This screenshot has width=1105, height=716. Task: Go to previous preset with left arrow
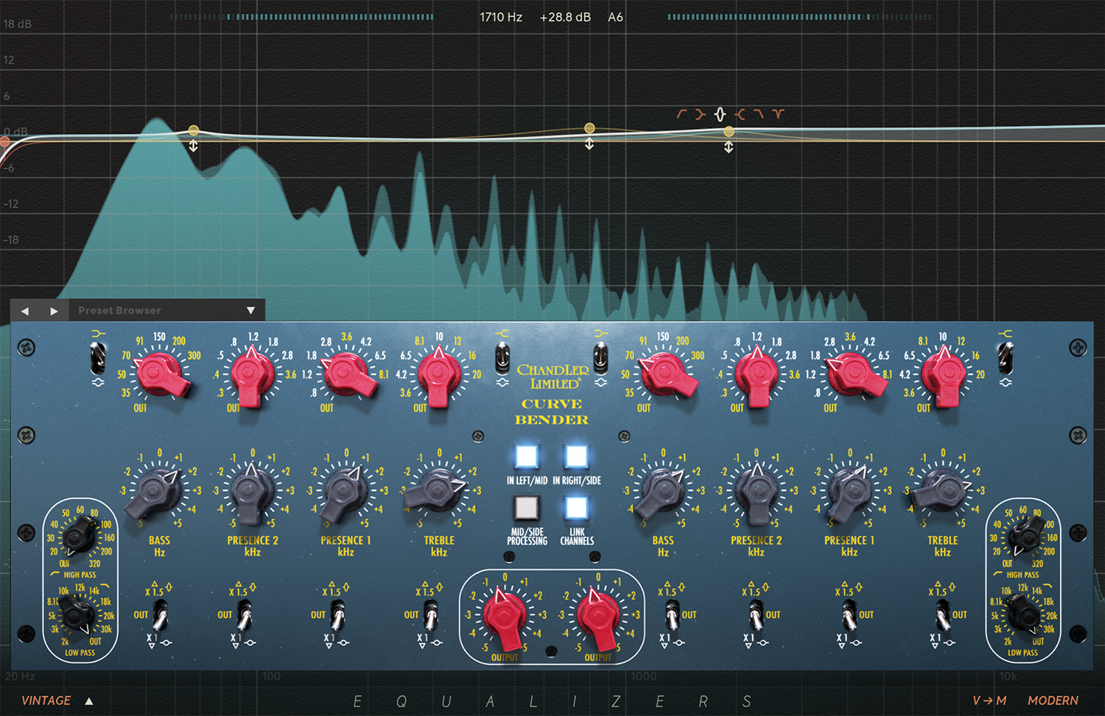(x=25, y=311)
